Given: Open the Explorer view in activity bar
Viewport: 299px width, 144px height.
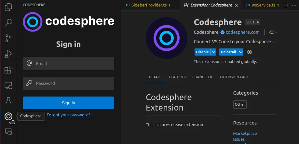Looking at the screenshot, I should (8, 7).
